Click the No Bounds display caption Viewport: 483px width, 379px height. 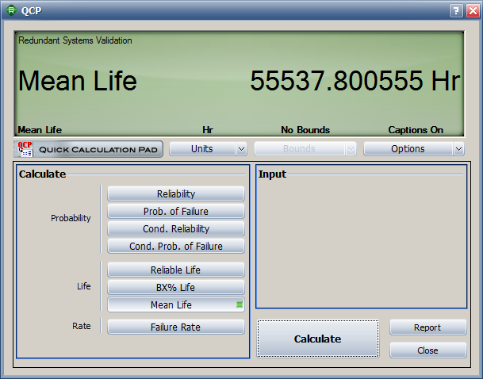305,130
